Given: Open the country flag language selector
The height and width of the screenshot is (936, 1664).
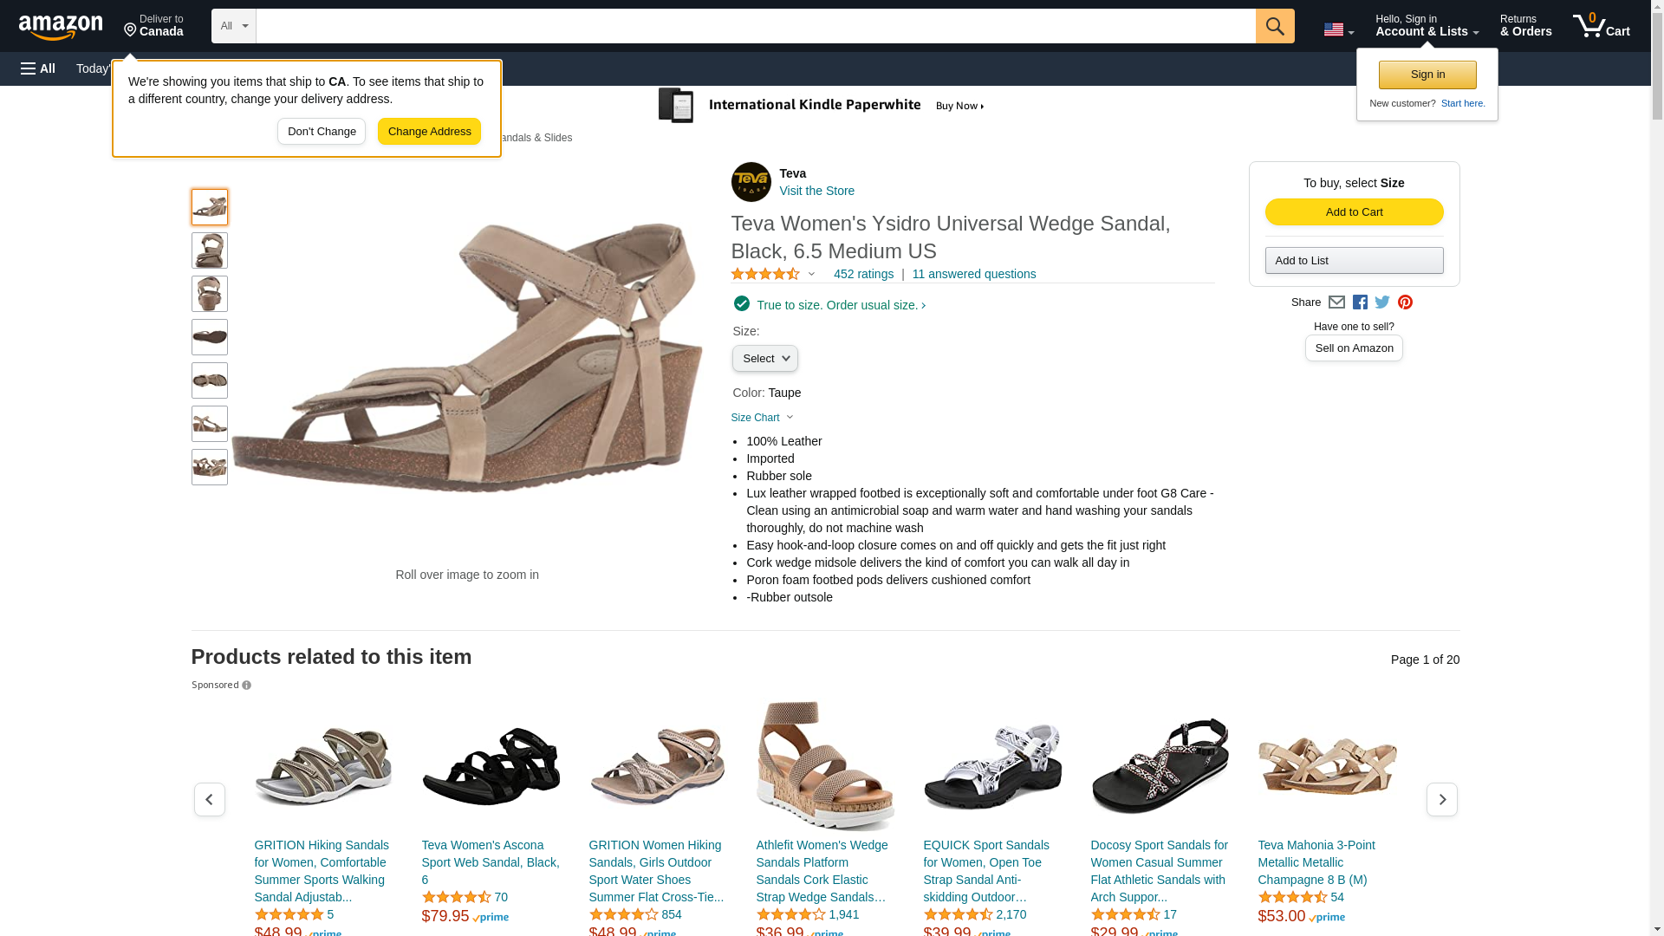Looking at the screenshot, I should (1338, 29).
